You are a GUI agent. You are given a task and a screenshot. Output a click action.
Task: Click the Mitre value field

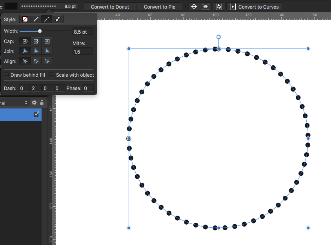[82, 52]
